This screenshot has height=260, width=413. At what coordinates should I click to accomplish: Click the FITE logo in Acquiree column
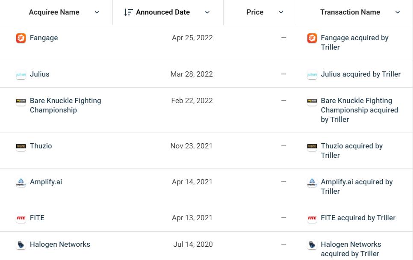coord(21,218)
